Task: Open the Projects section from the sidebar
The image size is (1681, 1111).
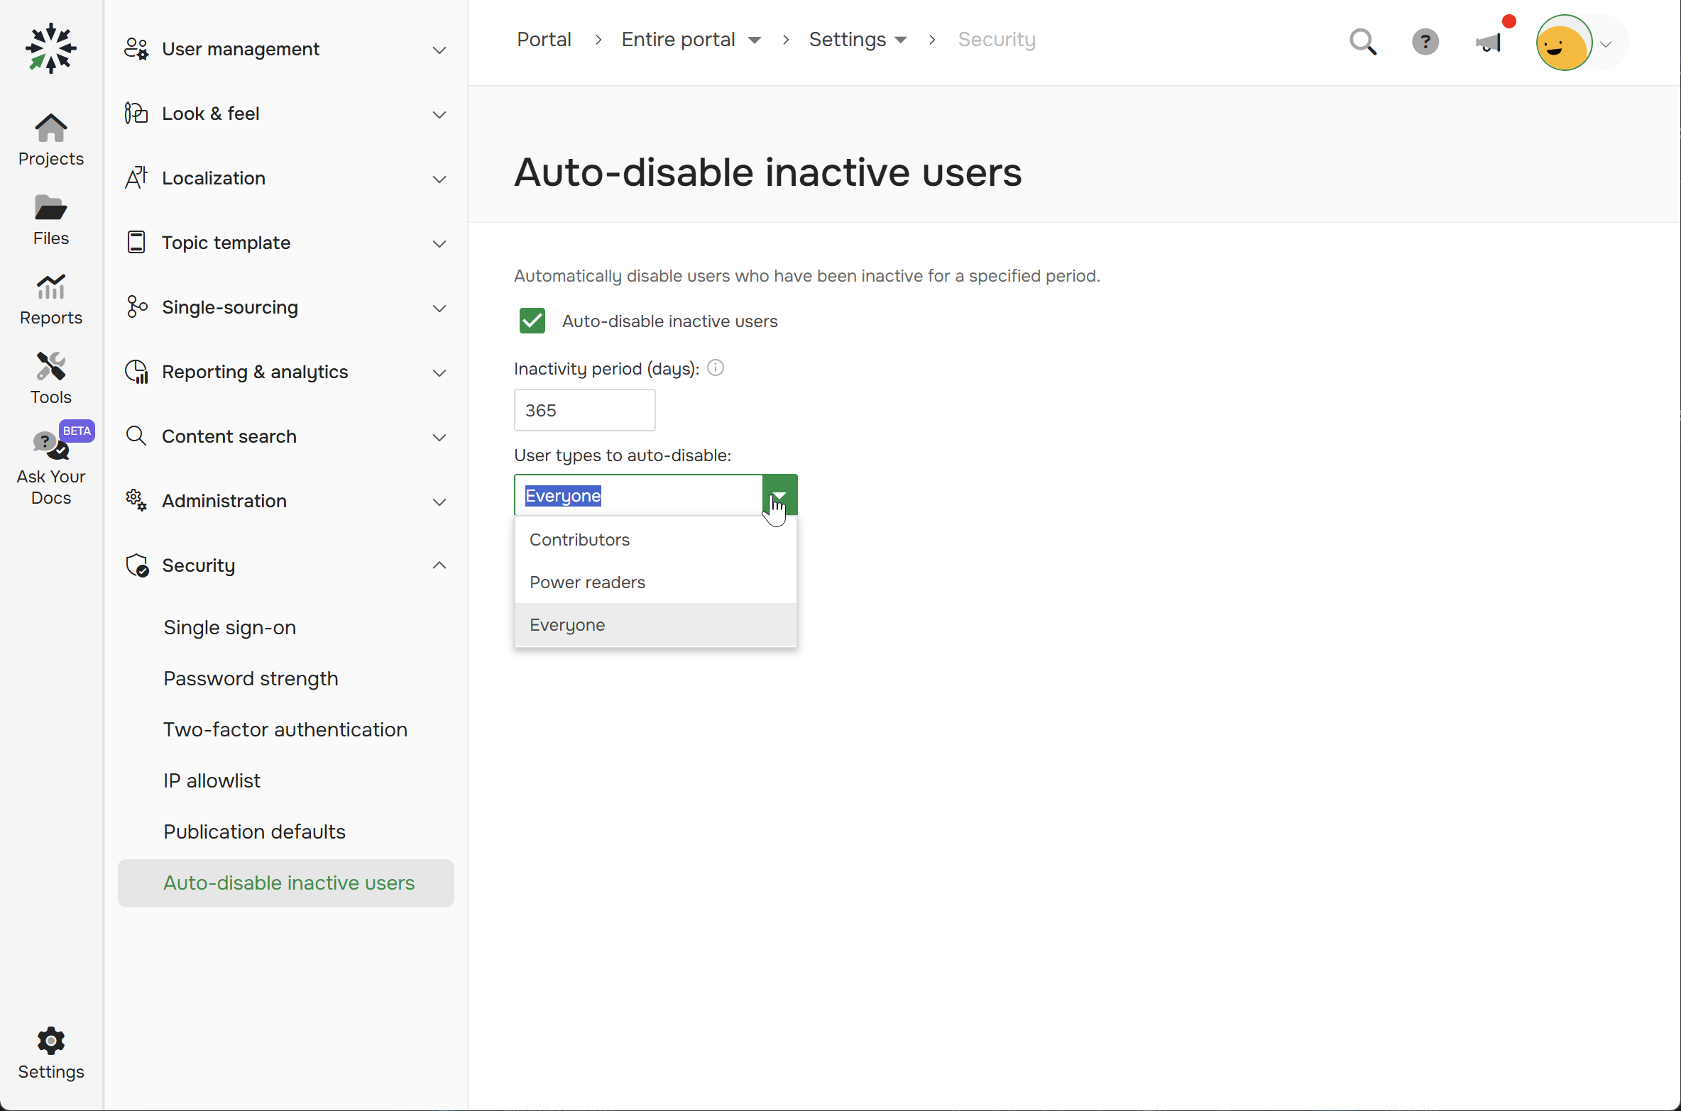Action: coord(50,140)
